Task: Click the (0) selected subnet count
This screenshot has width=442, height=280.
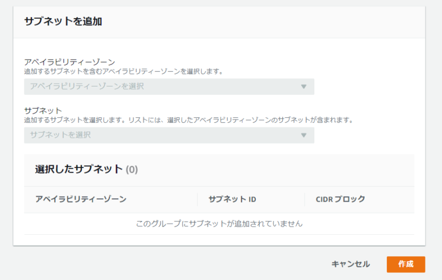Action: point(131,170)
